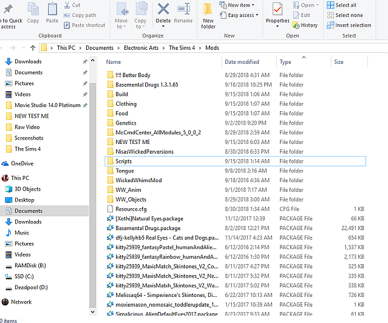This screenshot has height=323, width=388.
Task: Navigate to Electronic Arts in address bar
Action: [x=141, y=48]
